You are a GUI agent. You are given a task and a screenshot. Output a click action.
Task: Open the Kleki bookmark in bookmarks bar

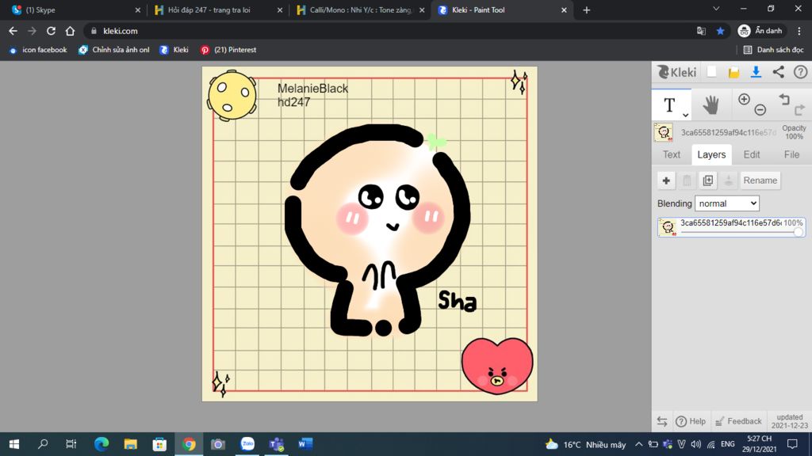[x=174, y=50]
